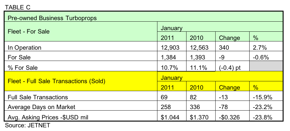Click the 340 change value
Image resolution: width=290 pixels, height=131 pixels.
(225, 48)
